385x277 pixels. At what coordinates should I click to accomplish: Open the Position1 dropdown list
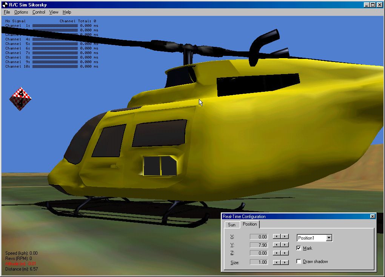pyautogui.click(x=329, y=237)
